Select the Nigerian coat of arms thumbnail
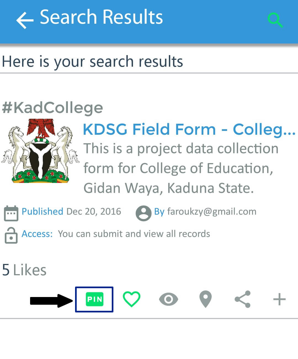Screen dimensions: 298x359 point(40,151)
